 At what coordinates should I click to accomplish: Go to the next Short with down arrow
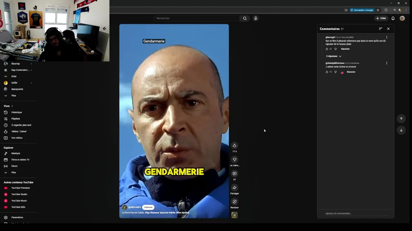point(401,130)
